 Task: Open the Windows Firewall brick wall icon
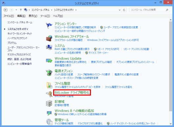click(x=49, y=38)
